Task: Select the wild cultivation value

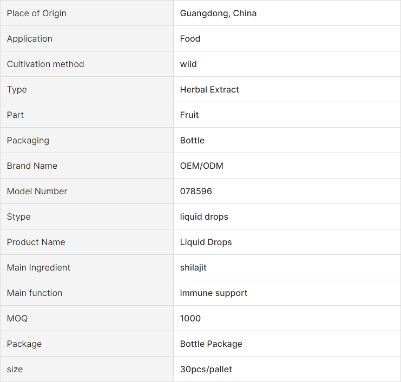Action: tap(188, 64)
